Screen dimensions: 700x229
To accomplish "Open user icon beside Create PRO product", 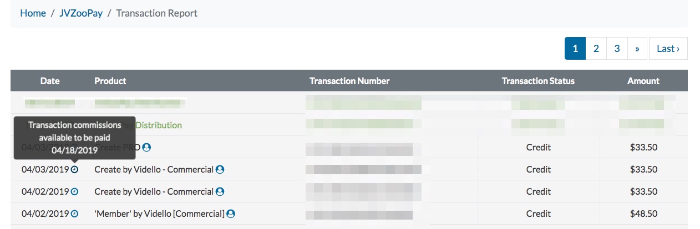I will coord(146,148).
